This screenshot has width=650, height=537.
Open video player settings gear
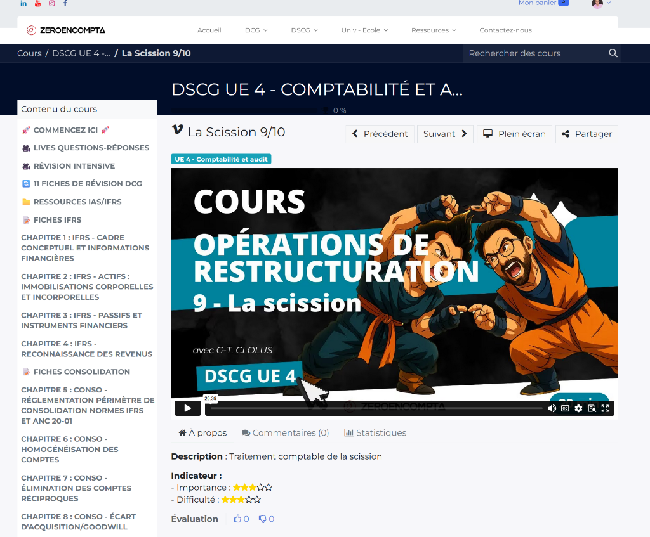tap(578, 408)
